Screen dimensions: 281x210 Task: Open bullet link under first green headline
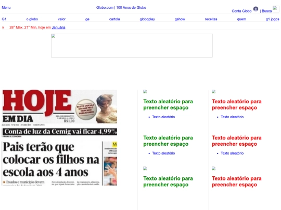pyautogui.click(x=163, y=117)
